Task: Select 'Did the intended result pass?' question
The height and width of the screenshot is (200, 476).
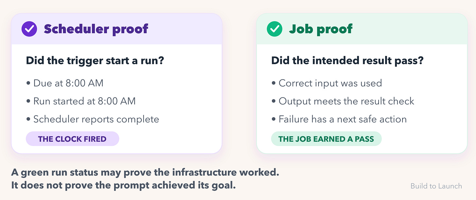Action: click(347, 61)
